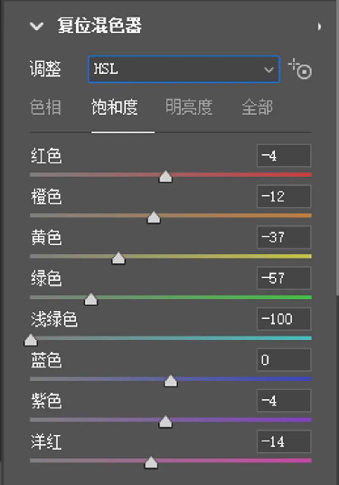Open the HSL adjustment dropdown
Viewport: 339px width, 485px height.
click(x=184, y=69)
